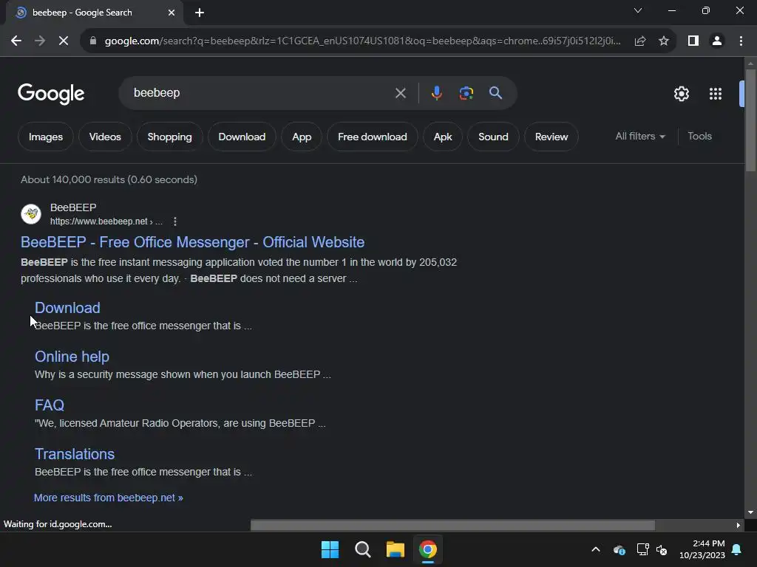Screen dimensions: 757x567
Task: Clear the search box with the X
Action: 400,93
